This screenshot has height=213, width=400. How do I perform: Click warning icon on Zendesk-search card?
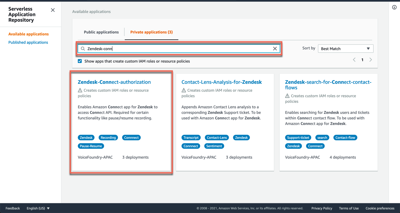pyautogui.click(x=287, y=96)
